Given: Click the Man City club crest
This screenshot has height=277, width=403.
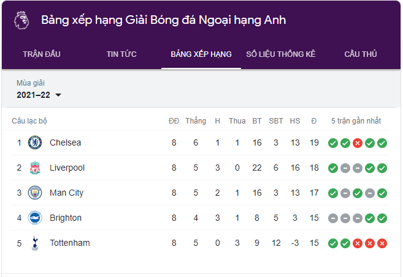Looking at the screenshot, I should pyautogui.click(x=35, y=193).
